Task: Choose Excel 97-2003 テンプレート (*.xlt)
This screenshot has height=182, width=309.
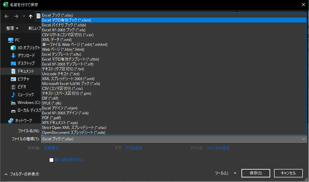Action: 174,64
